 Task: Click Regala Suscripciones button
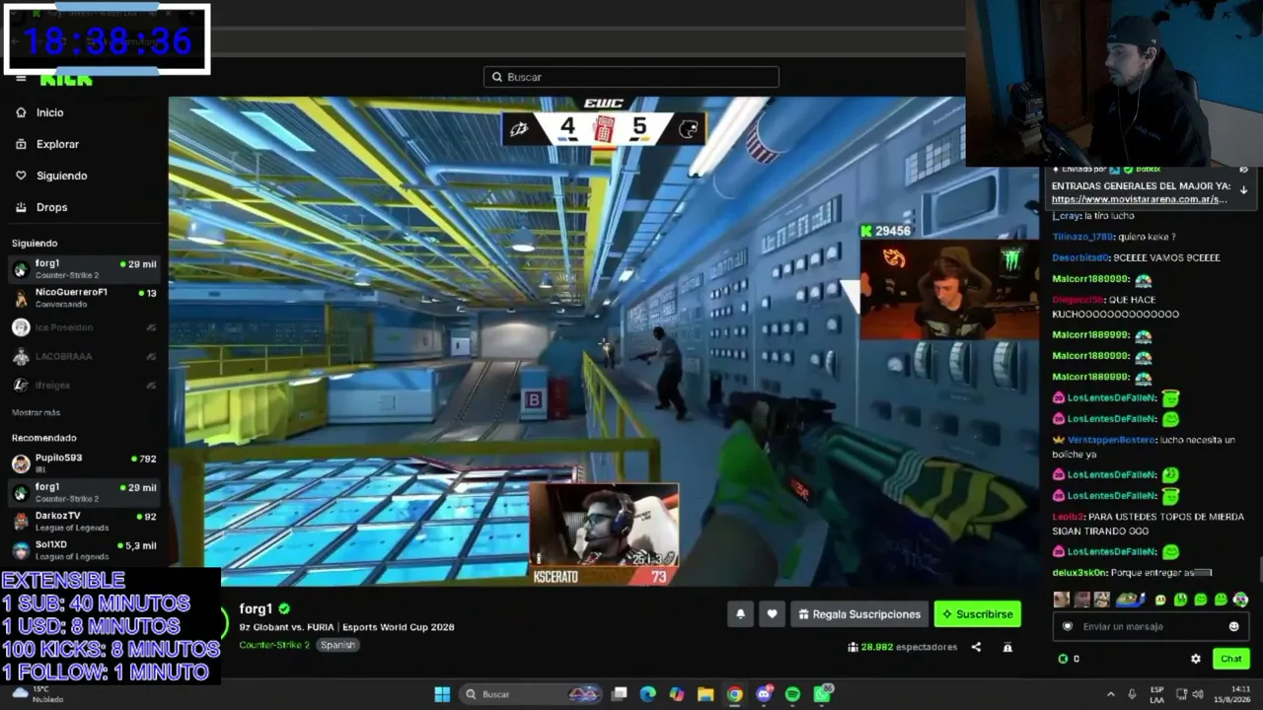tap(859, 614)
